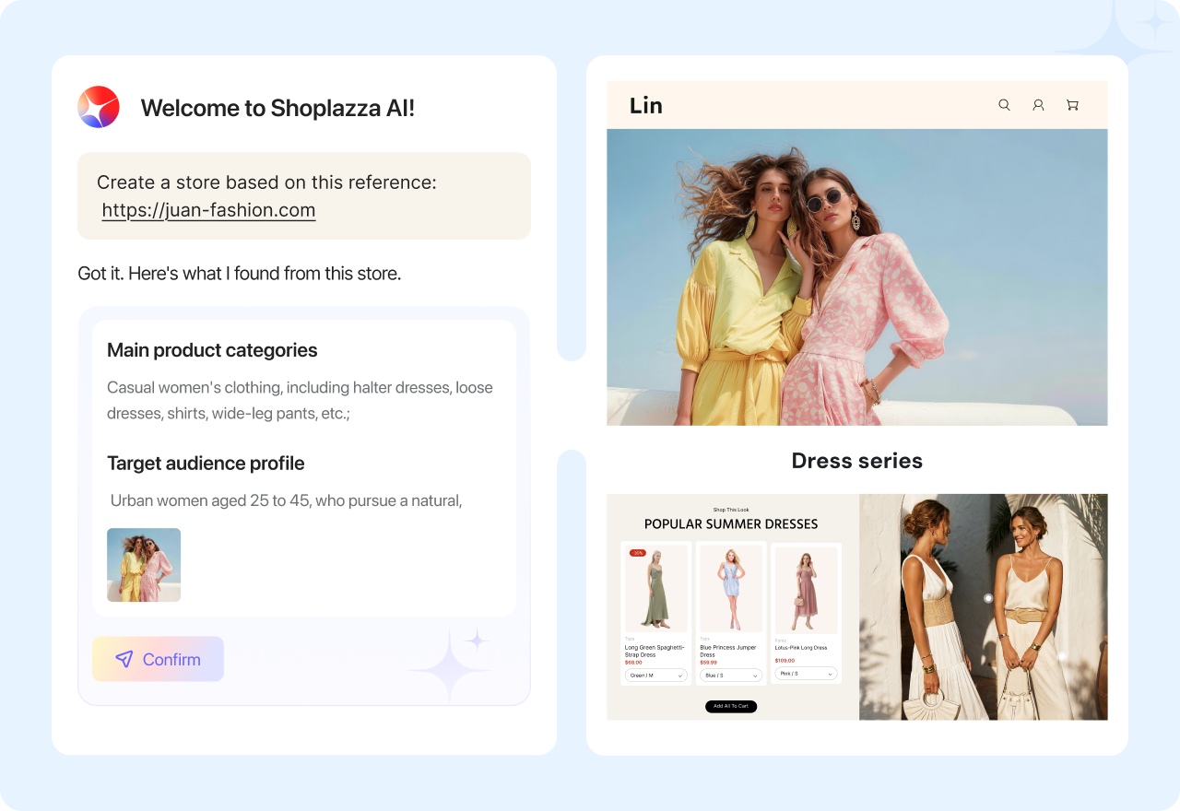1180x811 pixels.
Task: Open the juan-fashion.com reference link
Action: [208, 210]
